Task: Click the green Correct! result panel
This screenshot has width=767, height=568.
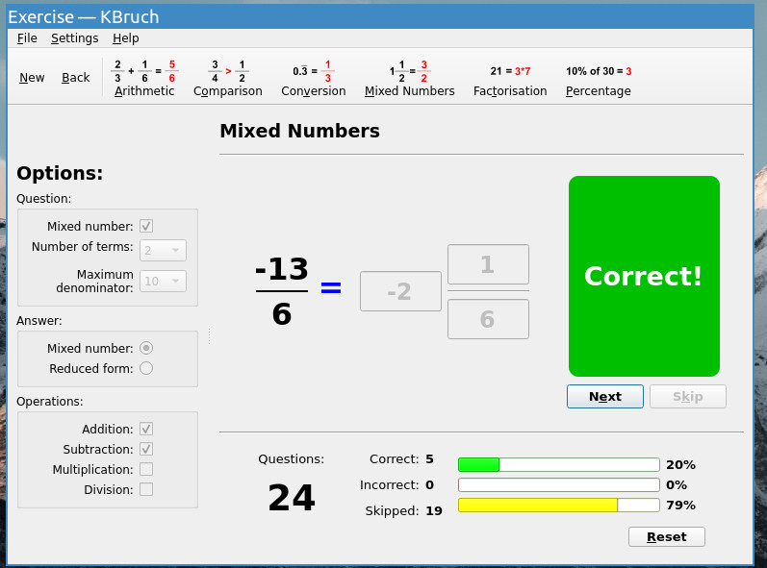Action: [x=644, y=276]
